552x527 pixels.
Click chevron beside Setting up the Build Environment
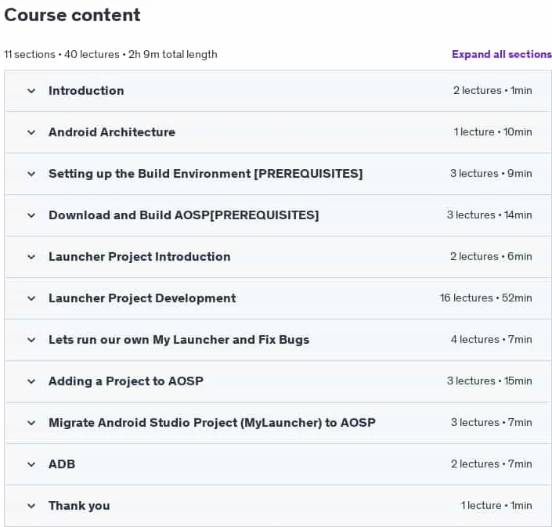coord(31,174)
